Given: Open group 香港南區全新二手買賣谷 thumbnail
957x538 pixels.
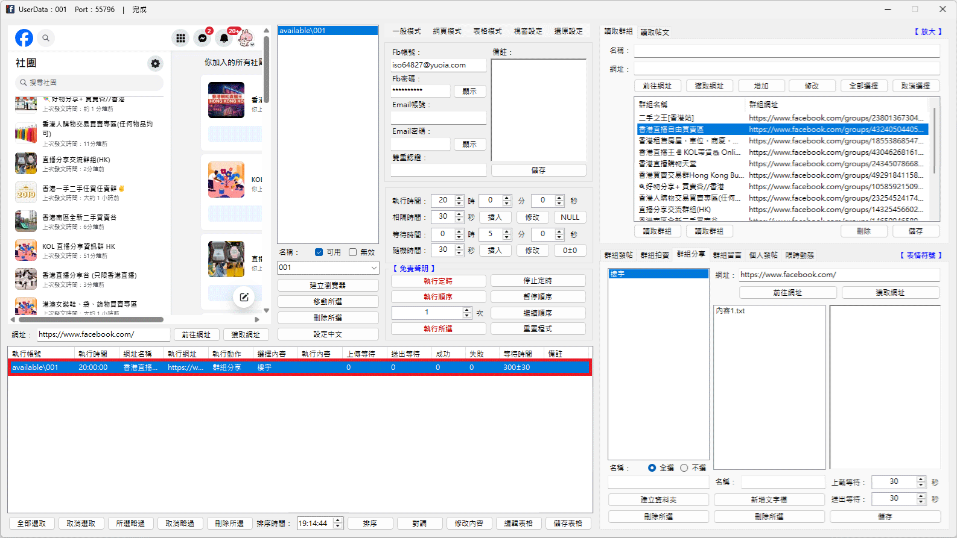Looking at the screenshot, I should (26, 221).
